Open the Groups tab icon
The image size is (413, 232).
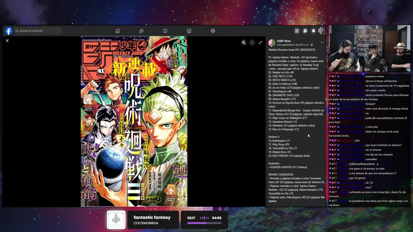213,31
